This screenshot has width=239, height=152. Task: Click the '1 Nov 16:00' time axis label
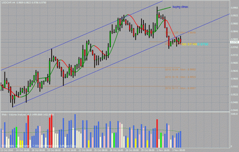163,150
